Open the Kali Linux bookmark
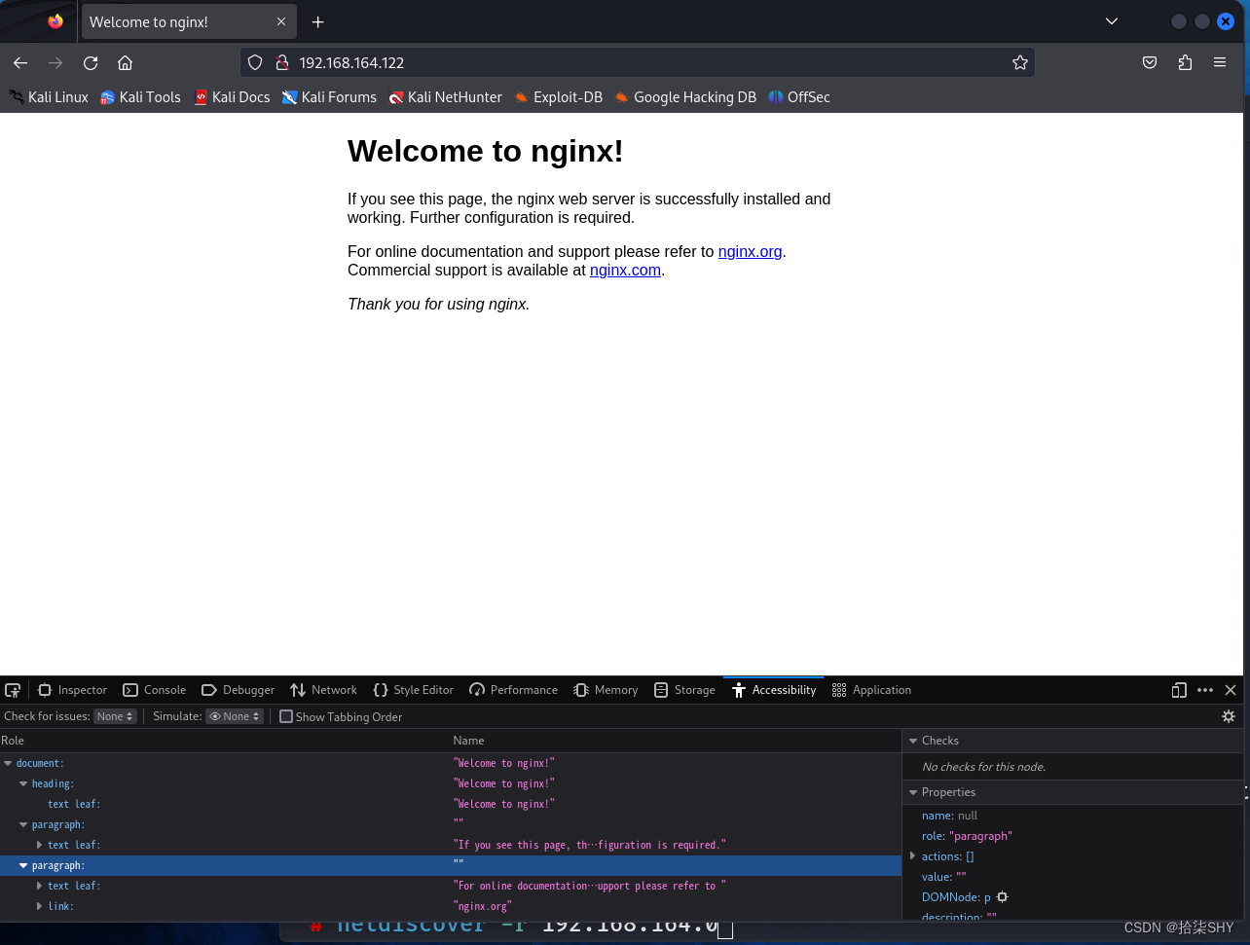1250x945 pixels. click(49, 97)
